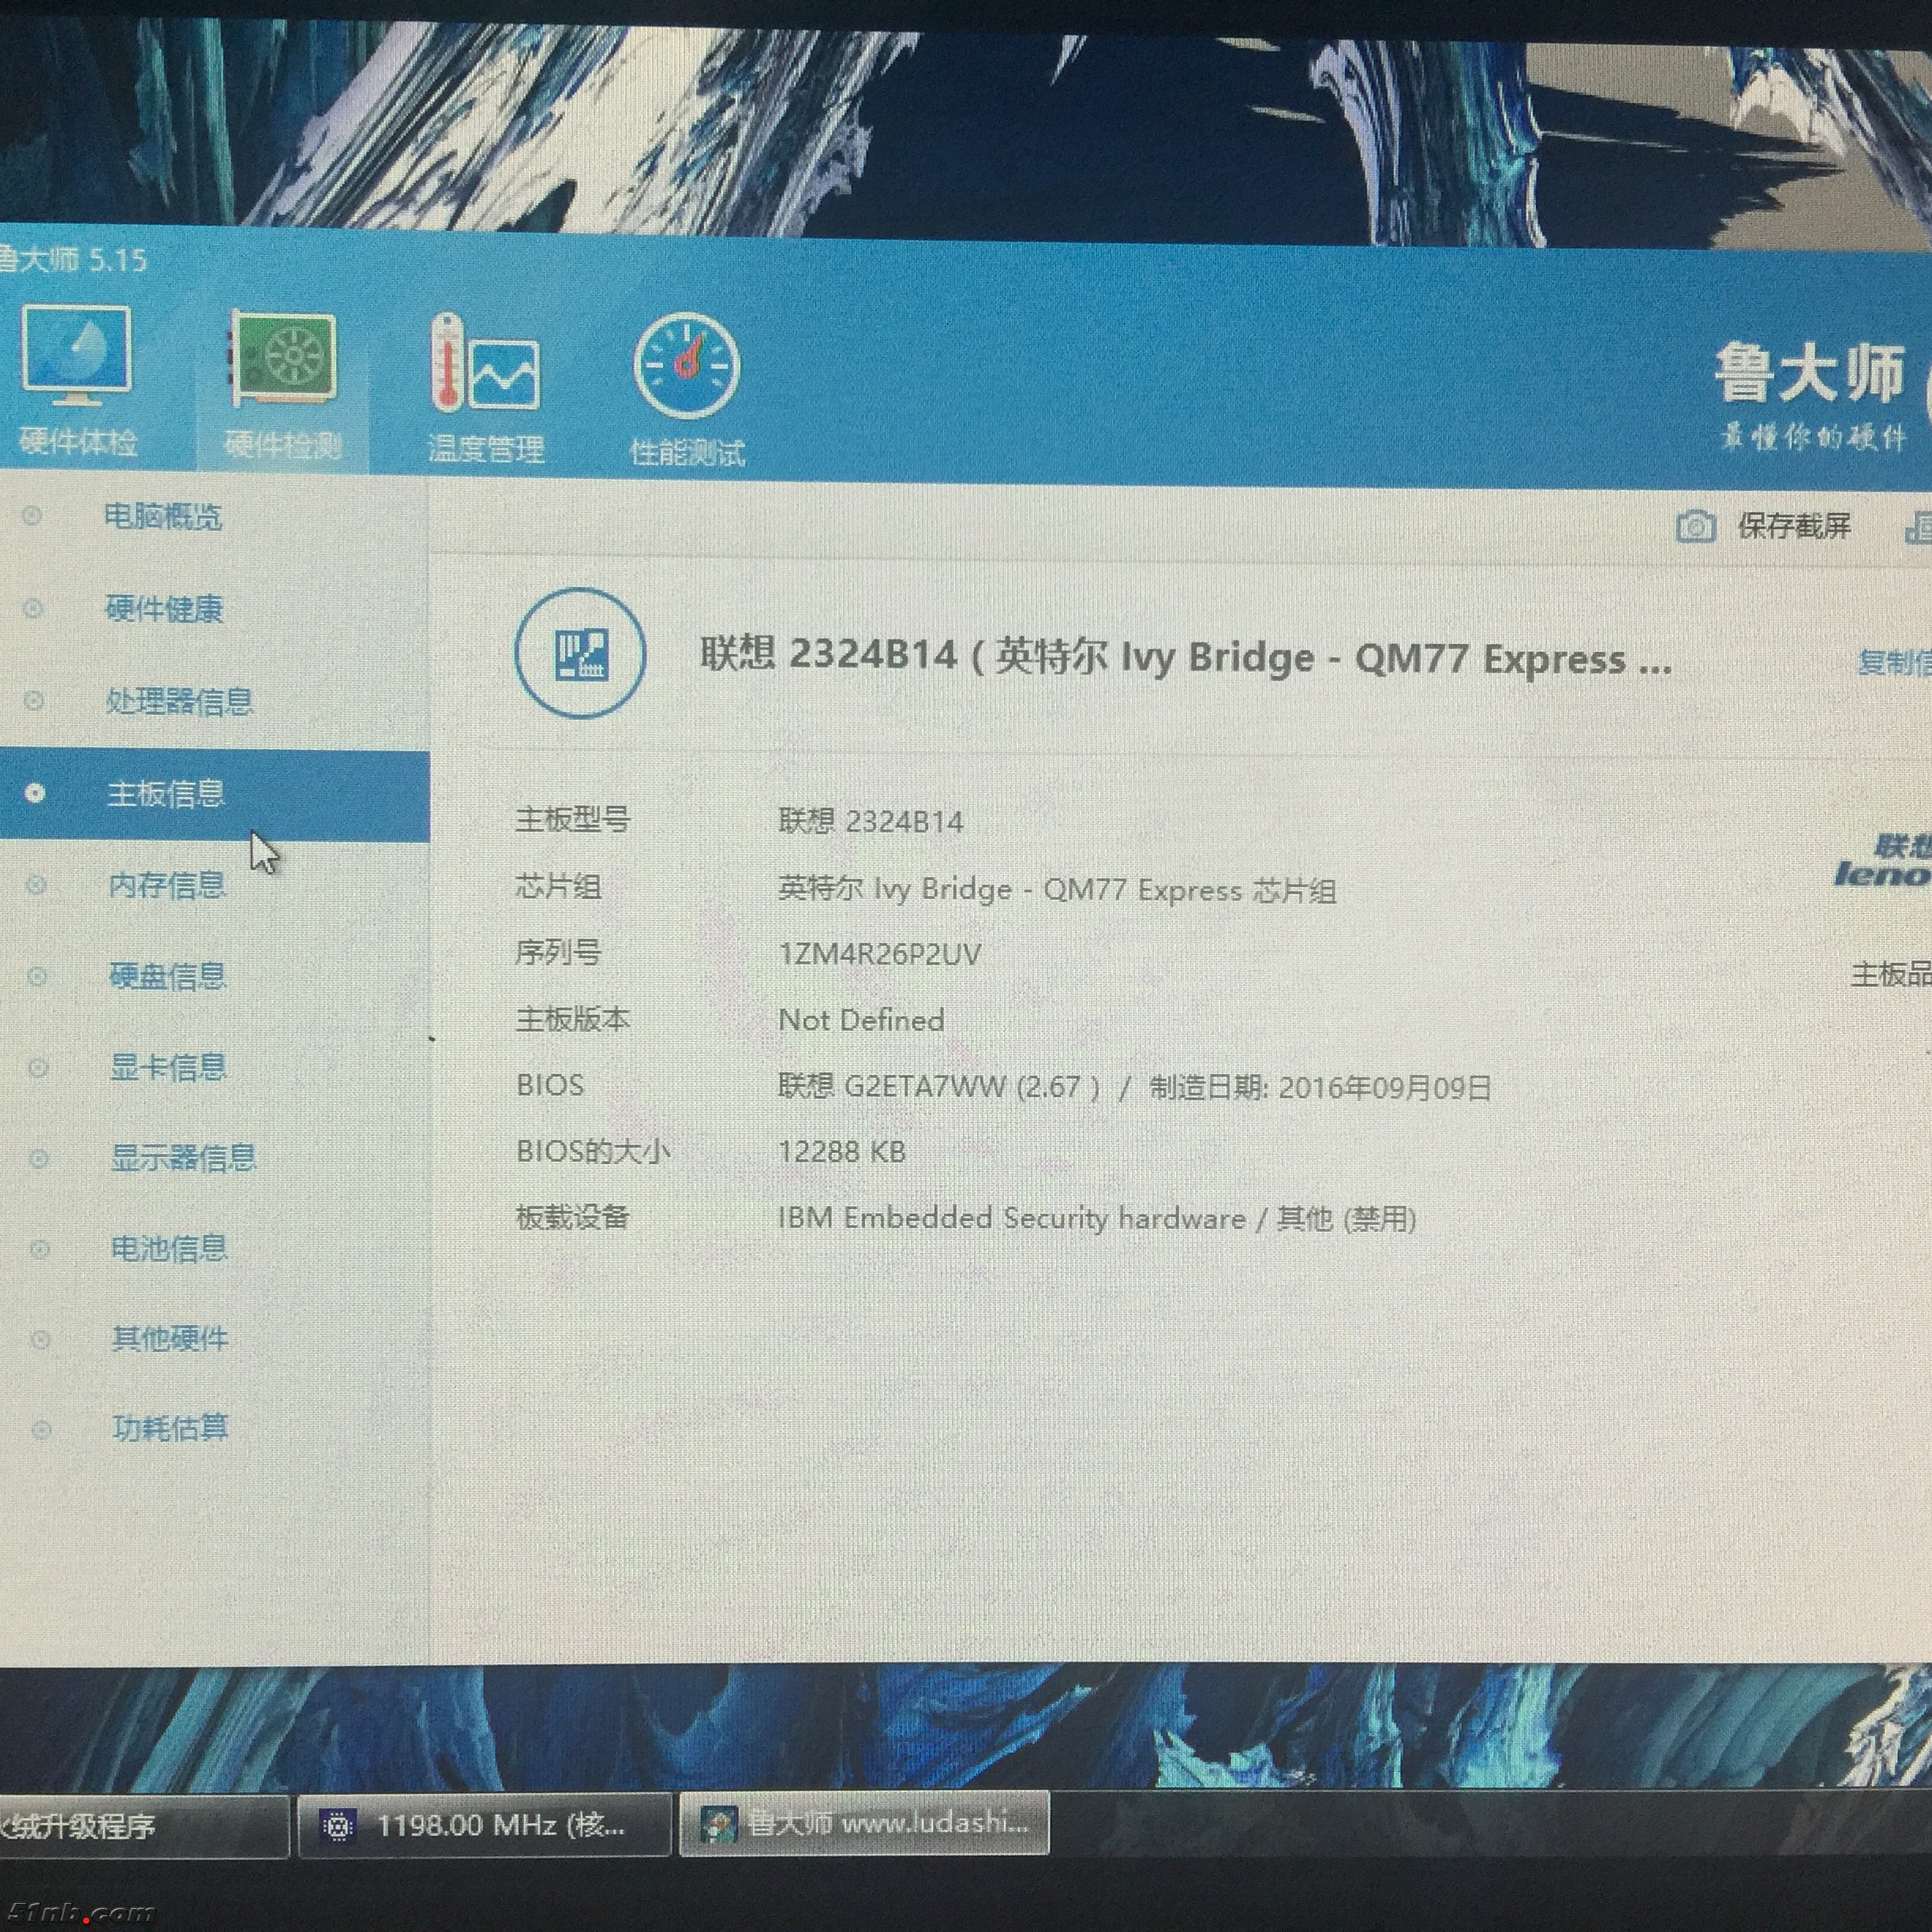Launch 性能测试 gauge icon
The height and width of the screenshot is (1932, 1932).
[686, 366]
